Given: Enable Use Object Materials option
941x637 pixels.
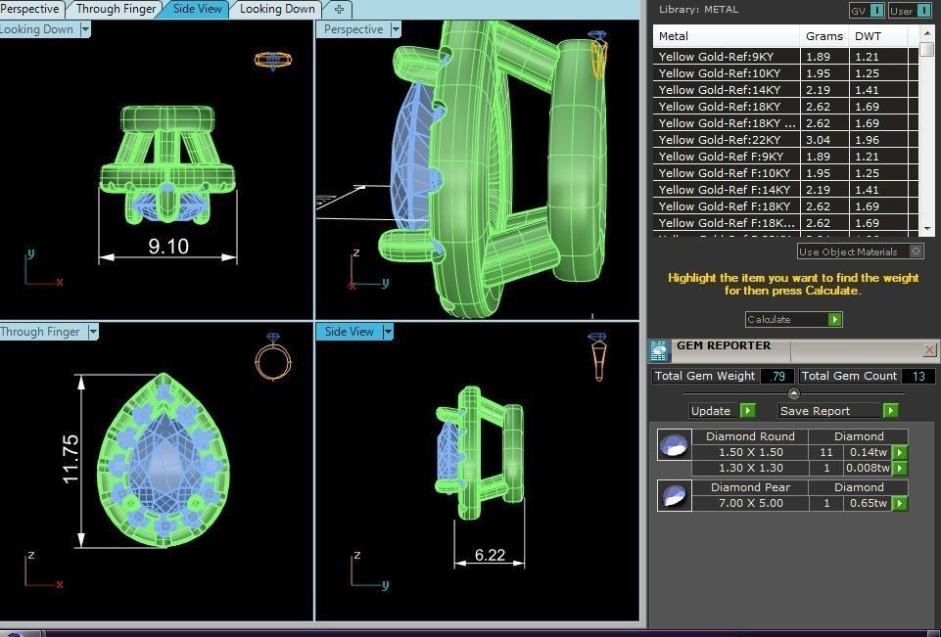Looking at the screenshot, I should (916, 251).
